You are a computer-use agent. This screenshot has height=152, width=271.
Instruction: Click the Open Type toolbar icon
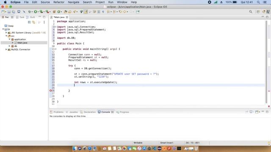point(65,12)
